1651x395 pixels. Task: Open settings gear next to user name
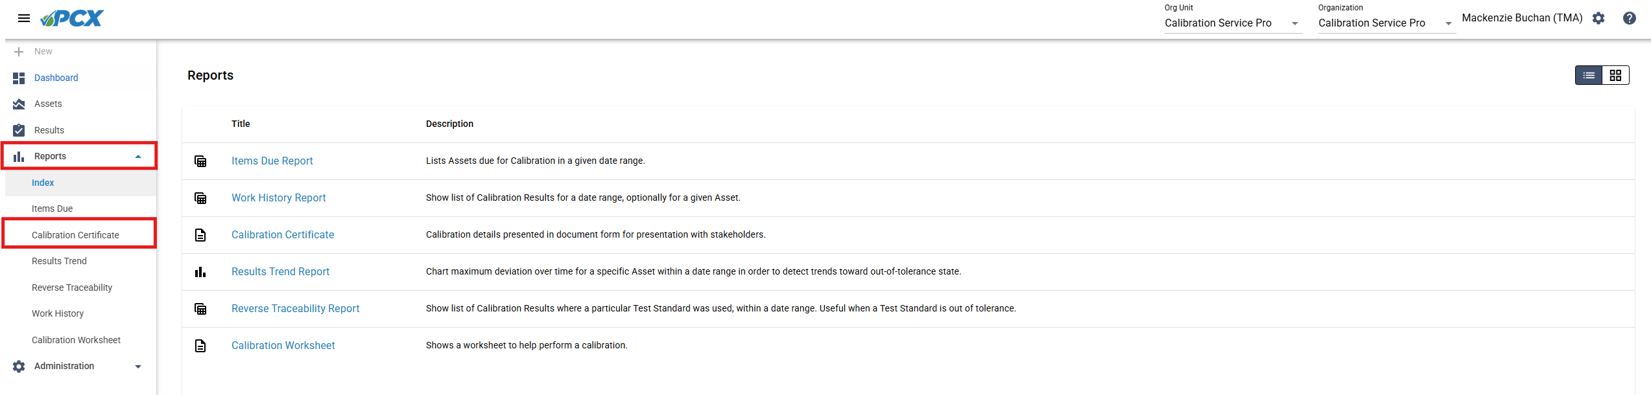[1598, 18]
